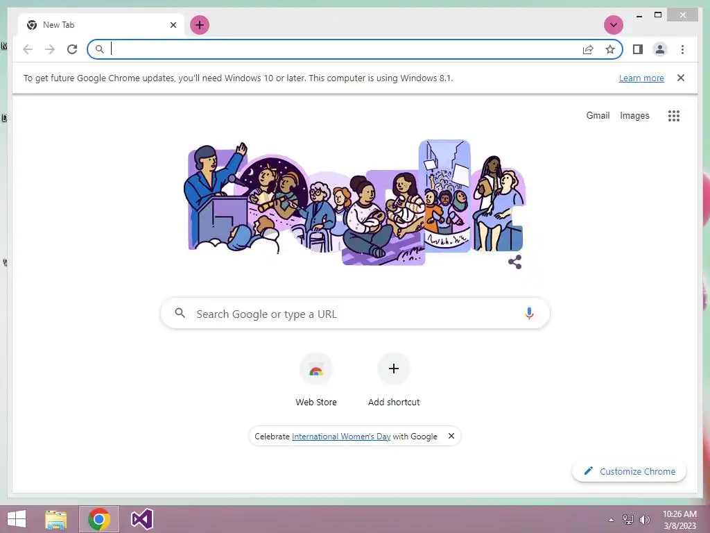Open the Chrome three-dot menu
Image resolution: width=710 pixels, height=533 pixels.
682,49
